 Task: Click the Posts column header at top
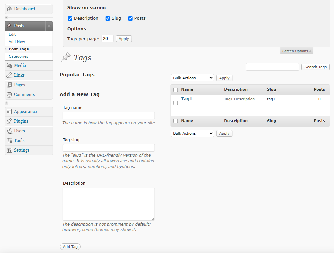(319, 89)
